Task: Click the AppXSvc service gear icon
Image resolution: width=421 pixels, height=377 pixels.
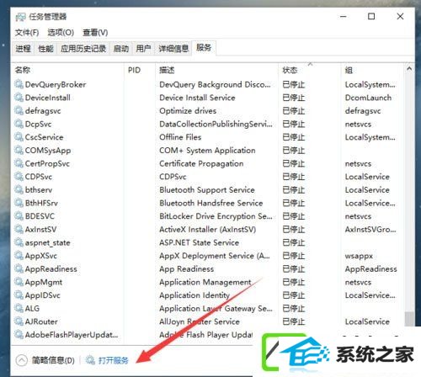Action: click(19, 256)
